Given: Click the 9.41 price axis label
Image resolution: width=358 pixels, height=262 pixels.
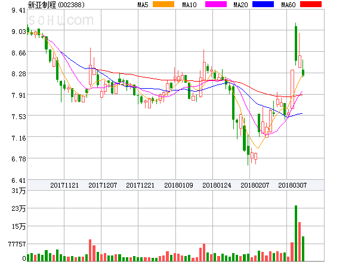Looking at the screenshot, I should tap(18, 10).
